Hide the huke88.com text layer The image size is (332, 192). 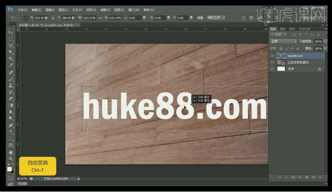pos(272,56)
